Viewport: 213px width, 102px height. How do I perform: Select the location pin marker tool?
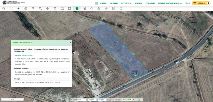[x=55, y=8]
